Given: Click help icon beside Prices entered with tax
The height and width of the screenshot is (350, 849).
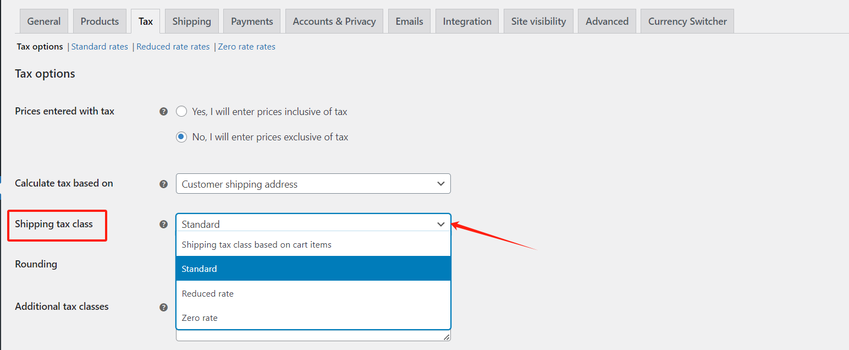Looking at the screenshot, I should pyautogui.click(x=163, y=111).
